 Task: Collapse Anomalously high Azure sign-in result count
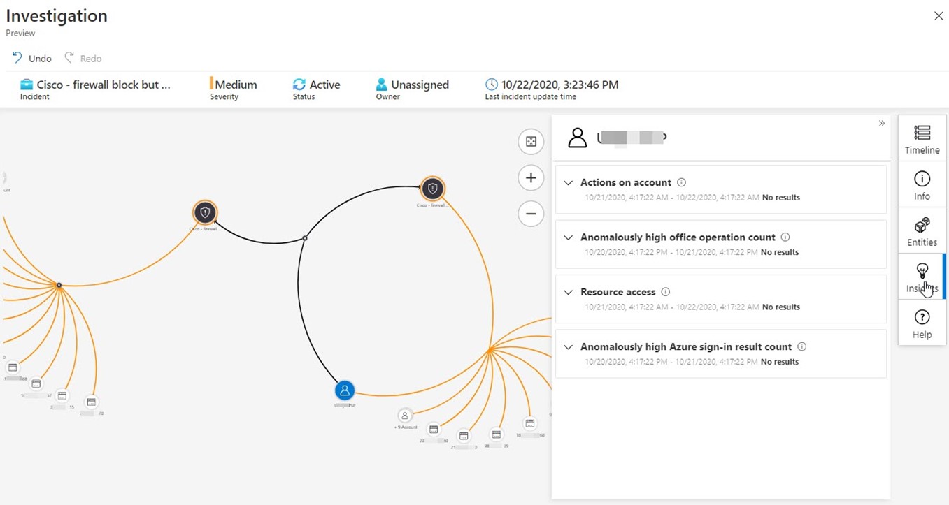tap(568, 347)
